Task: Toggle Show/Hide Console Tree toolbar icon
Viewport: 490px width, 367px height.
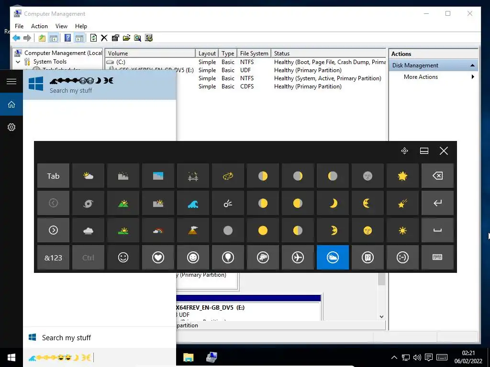Action: (x=54, y=38)
